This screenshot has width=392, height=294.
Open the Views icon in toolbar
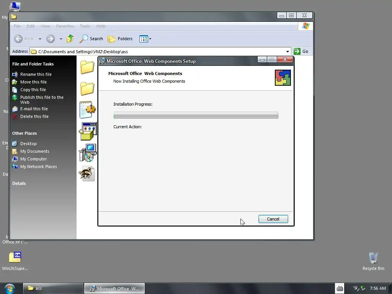(x=144, y=39)
